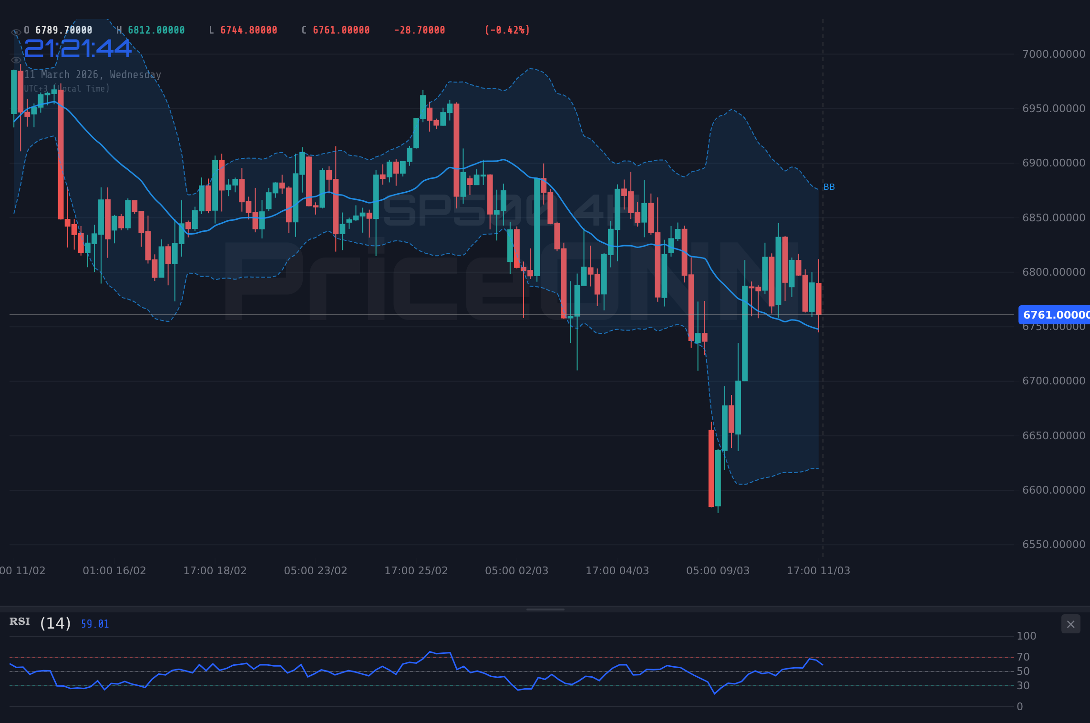1090x723 pixels.
Task: Click the 17:00 18/02 time axis label
Action: click(x=215, y=570)
